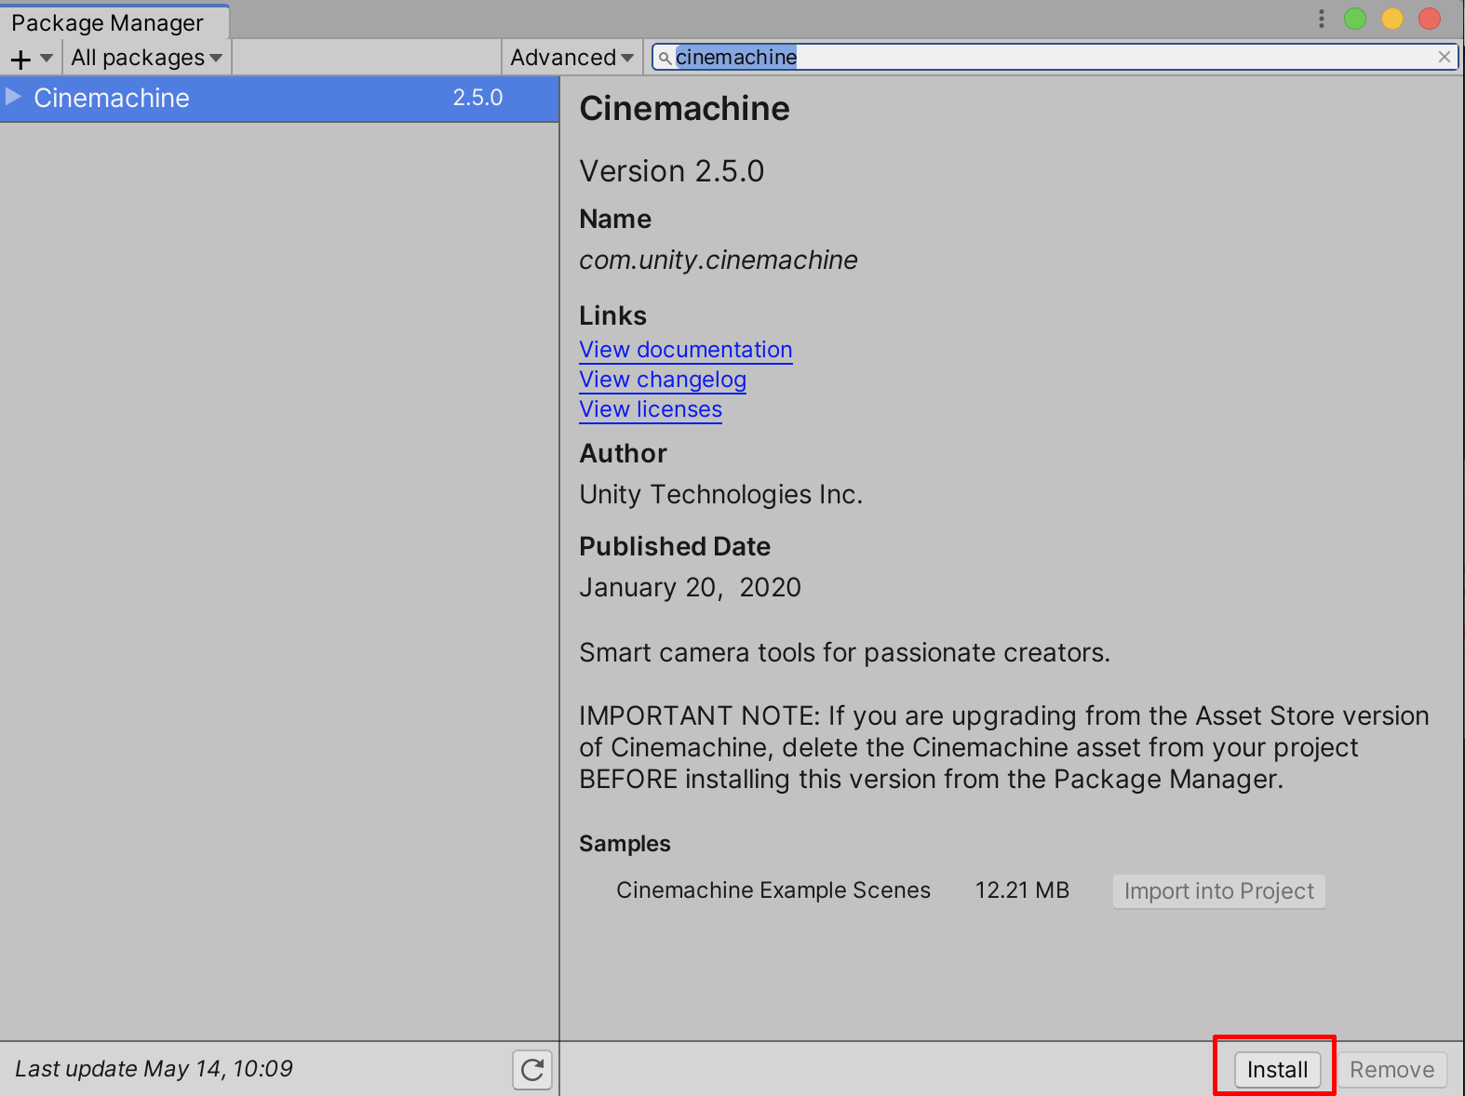Open the Advanced dropdown menu
Image resolution: width=1465 pixels, height=1096 pixels.
(571, 58)
